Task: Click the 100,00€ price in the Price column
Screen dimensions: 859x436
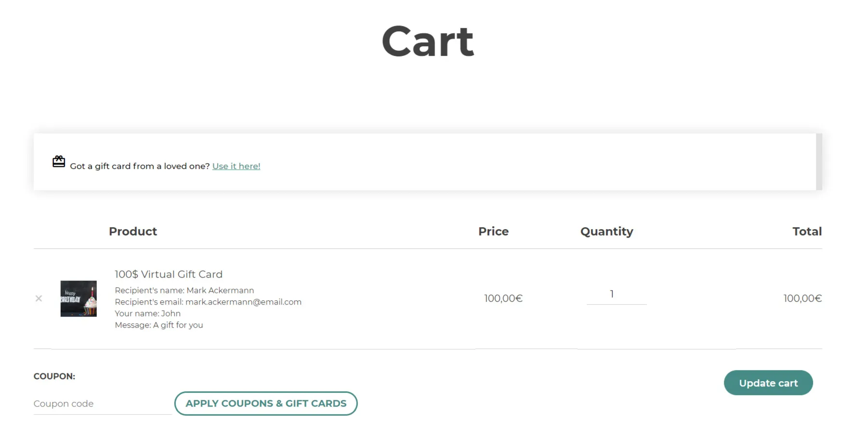Action: [503, 298]
